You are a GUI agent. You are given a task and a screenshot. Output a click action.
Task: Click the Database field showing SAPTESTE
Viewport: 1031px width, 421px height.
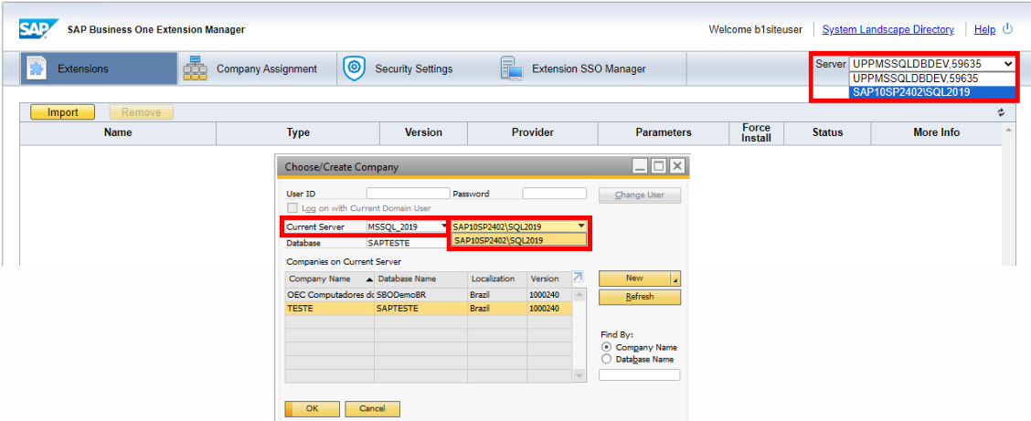407,243
